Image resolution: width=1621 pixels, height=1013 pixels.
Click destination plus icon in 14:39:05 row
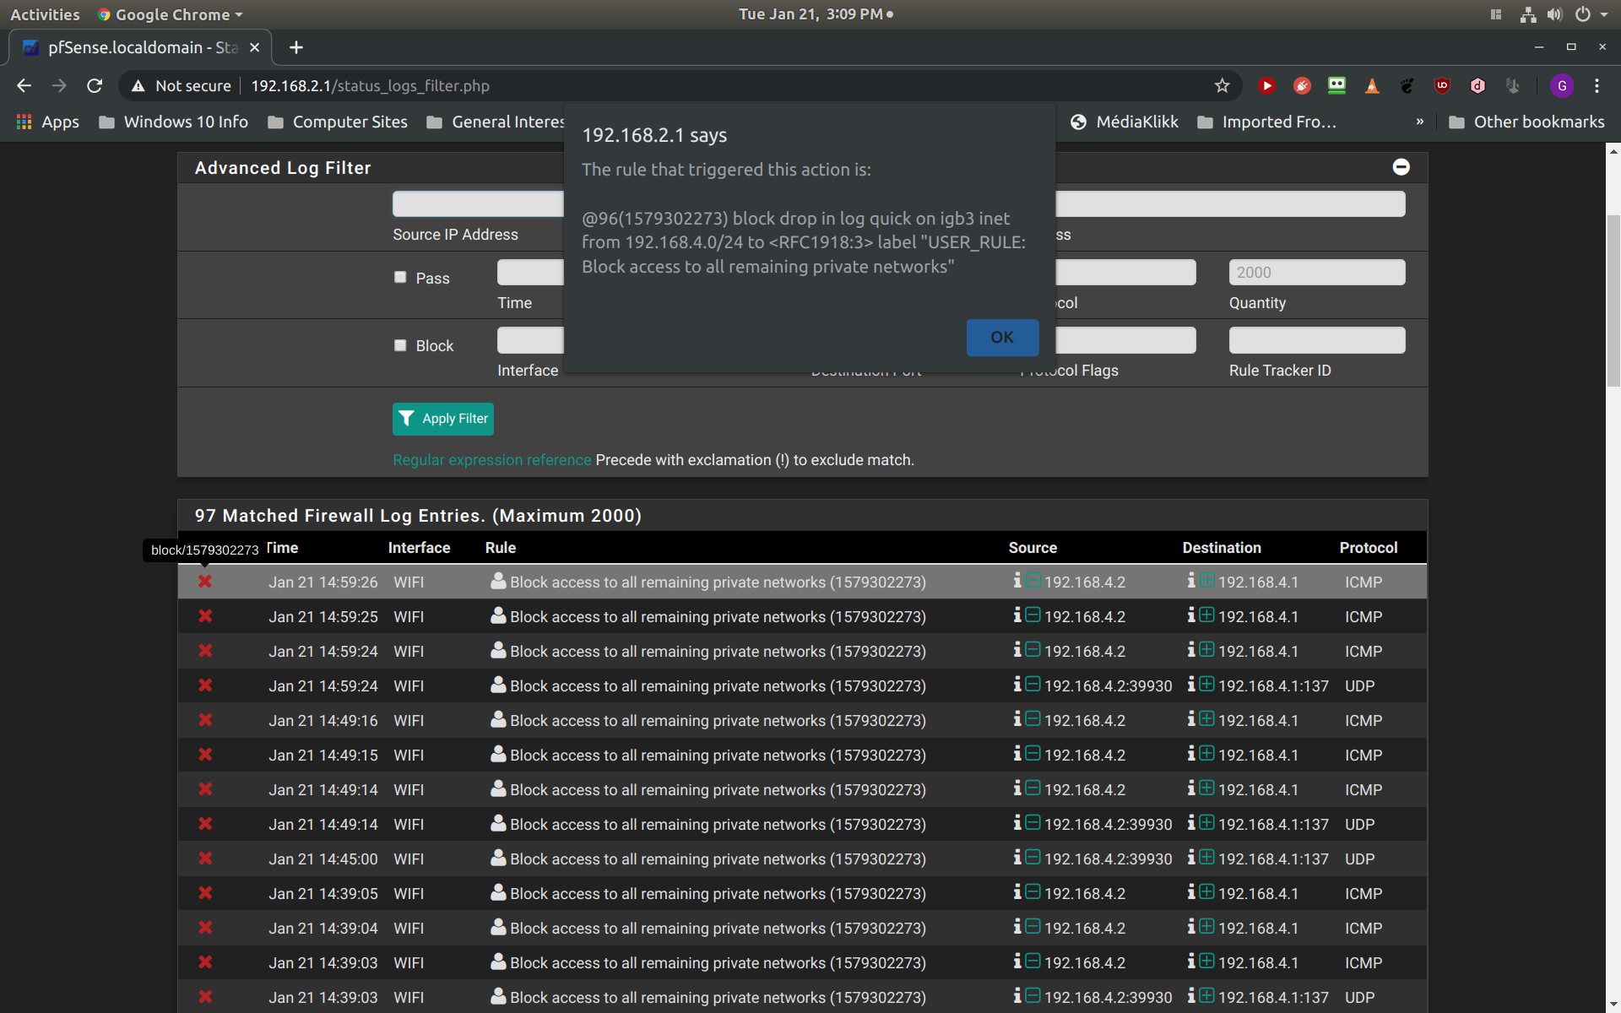(1206, 892)
